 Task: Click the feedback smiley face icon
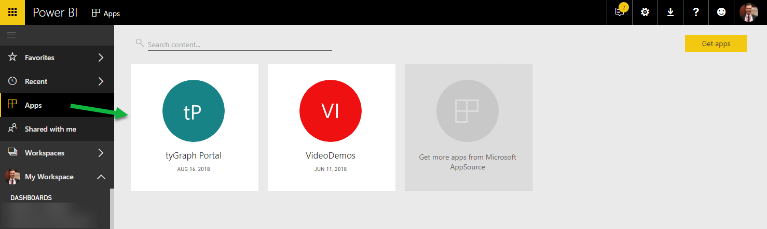721,12
